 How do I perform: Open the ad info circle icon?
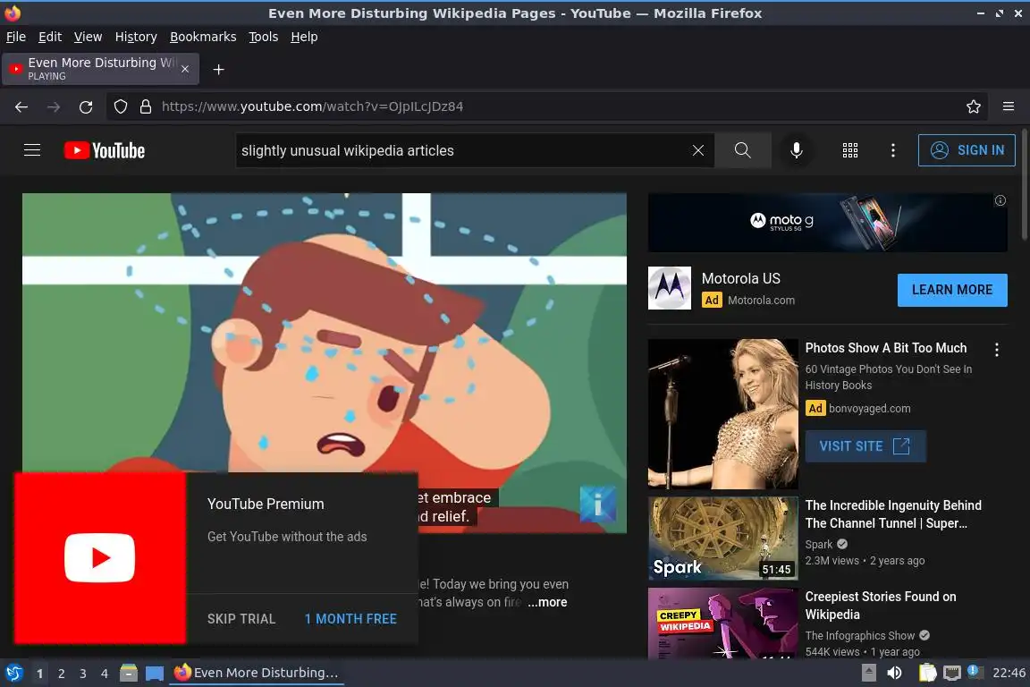[x=1000, y=200]
